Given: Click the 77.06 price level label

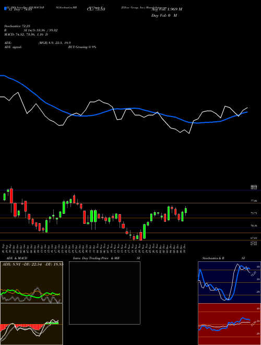Looking at the screenshot, I should click(254, 201).
